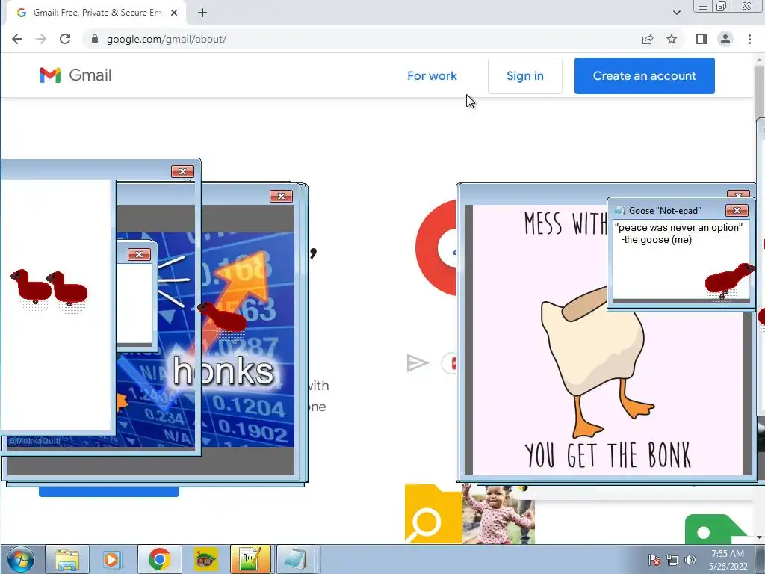Click the yellow search folder graphic
The image size is (765, 574).
433,513
